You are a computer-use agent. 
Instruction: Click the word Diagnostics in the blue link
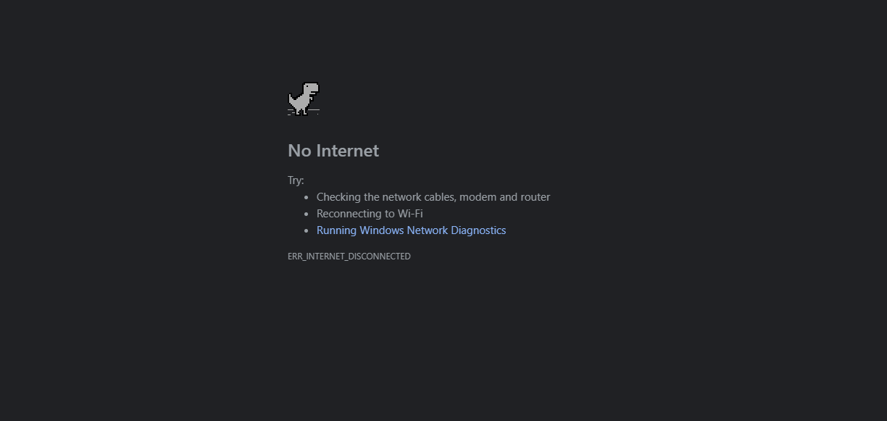coord(478,230)
